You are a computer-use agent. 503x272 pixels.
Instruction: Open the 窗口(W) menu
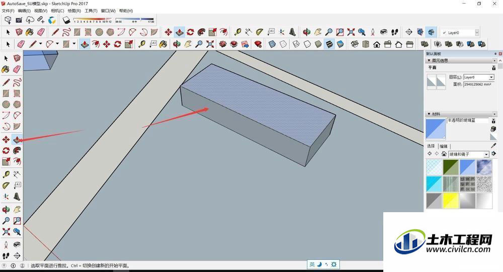(108, 11)
